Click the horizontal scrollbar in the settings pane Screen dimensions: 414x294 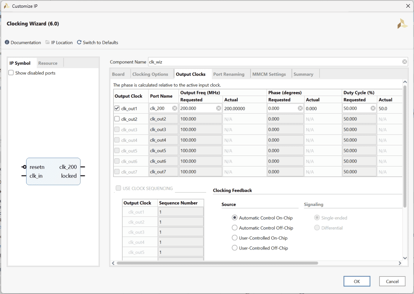217,263
